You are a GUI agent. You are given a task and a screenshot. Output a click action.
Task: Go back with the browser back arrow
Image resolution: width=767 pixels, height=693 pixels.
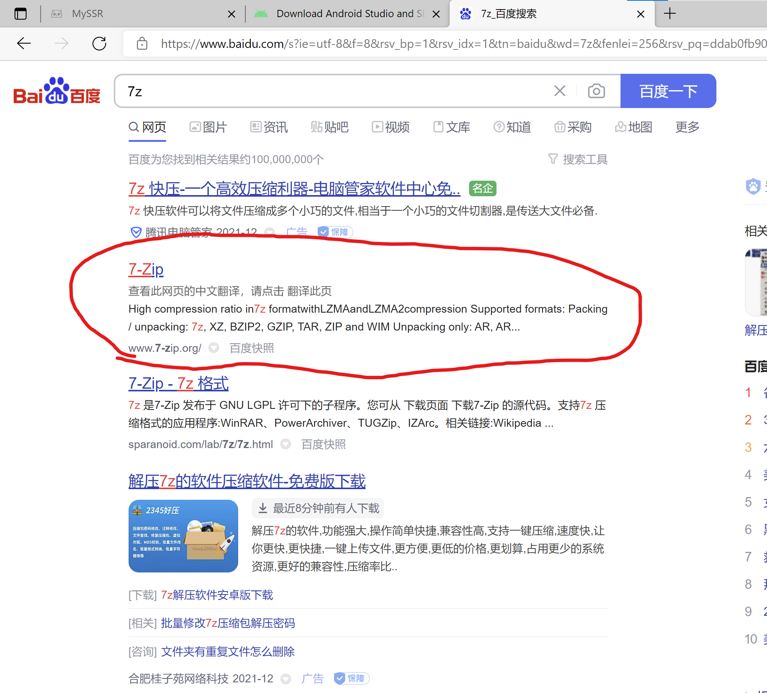24,43
